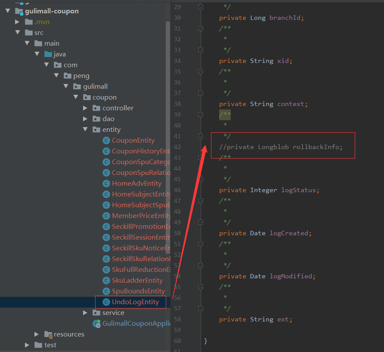
Task: Select the MemberPriceEntity class icon
Action: (x=106, y=216)
